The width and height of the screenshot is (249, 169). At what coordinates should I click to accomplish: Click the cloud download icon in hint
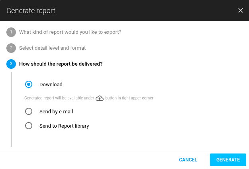point(100,98)
